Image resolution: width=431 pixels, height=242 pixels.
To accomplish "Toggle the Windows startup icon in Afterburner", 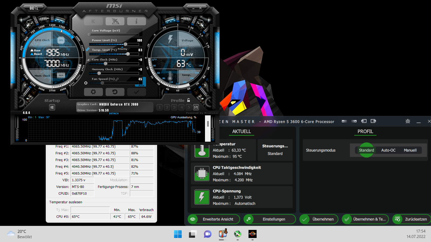I will [52, 108].
